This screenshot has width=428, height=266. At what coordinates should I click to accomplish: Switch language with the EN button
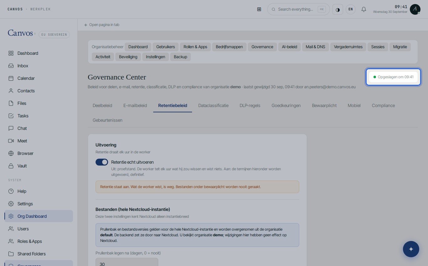(x=351, y=9)
